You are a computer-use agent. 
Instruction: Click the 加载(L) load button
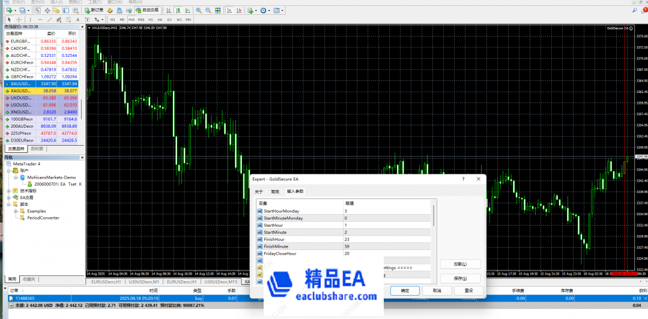[460, 264]
